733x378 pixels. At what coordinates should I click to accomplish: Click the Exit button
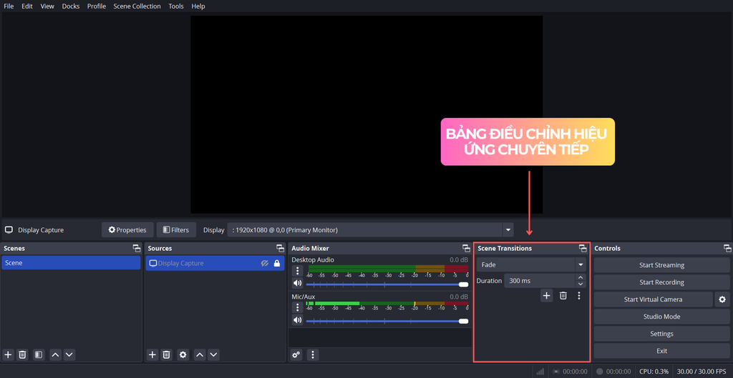pyautogui.click(x=661, y=351)
